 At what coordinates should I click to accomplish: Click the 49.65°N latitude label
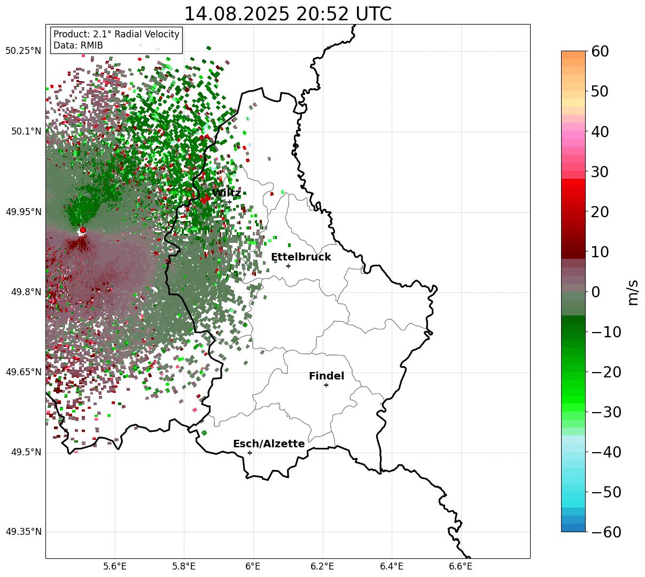tap(24, 372)
